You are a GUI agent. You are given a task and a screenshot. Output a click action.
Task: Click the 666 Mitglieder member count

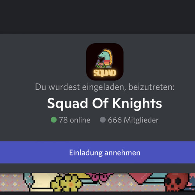click(133, 120)
